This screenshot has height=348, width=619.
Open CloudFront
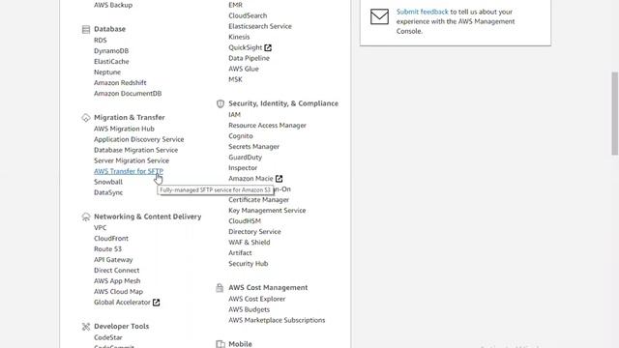pyautogui.click(x=111, y=239)
